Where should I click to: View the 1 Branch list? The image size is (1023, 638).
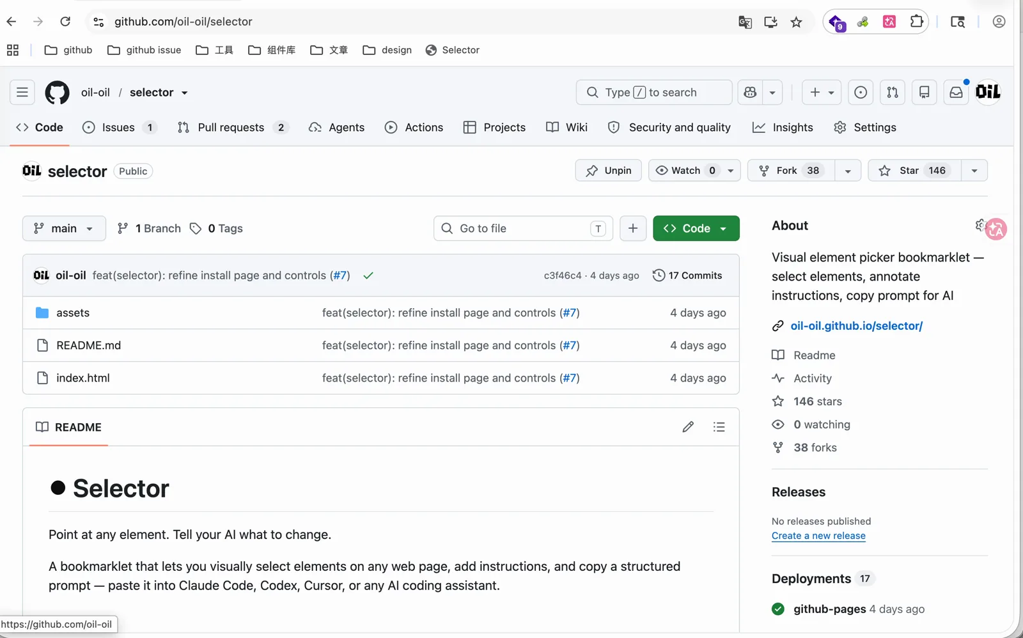pos(149,228)
